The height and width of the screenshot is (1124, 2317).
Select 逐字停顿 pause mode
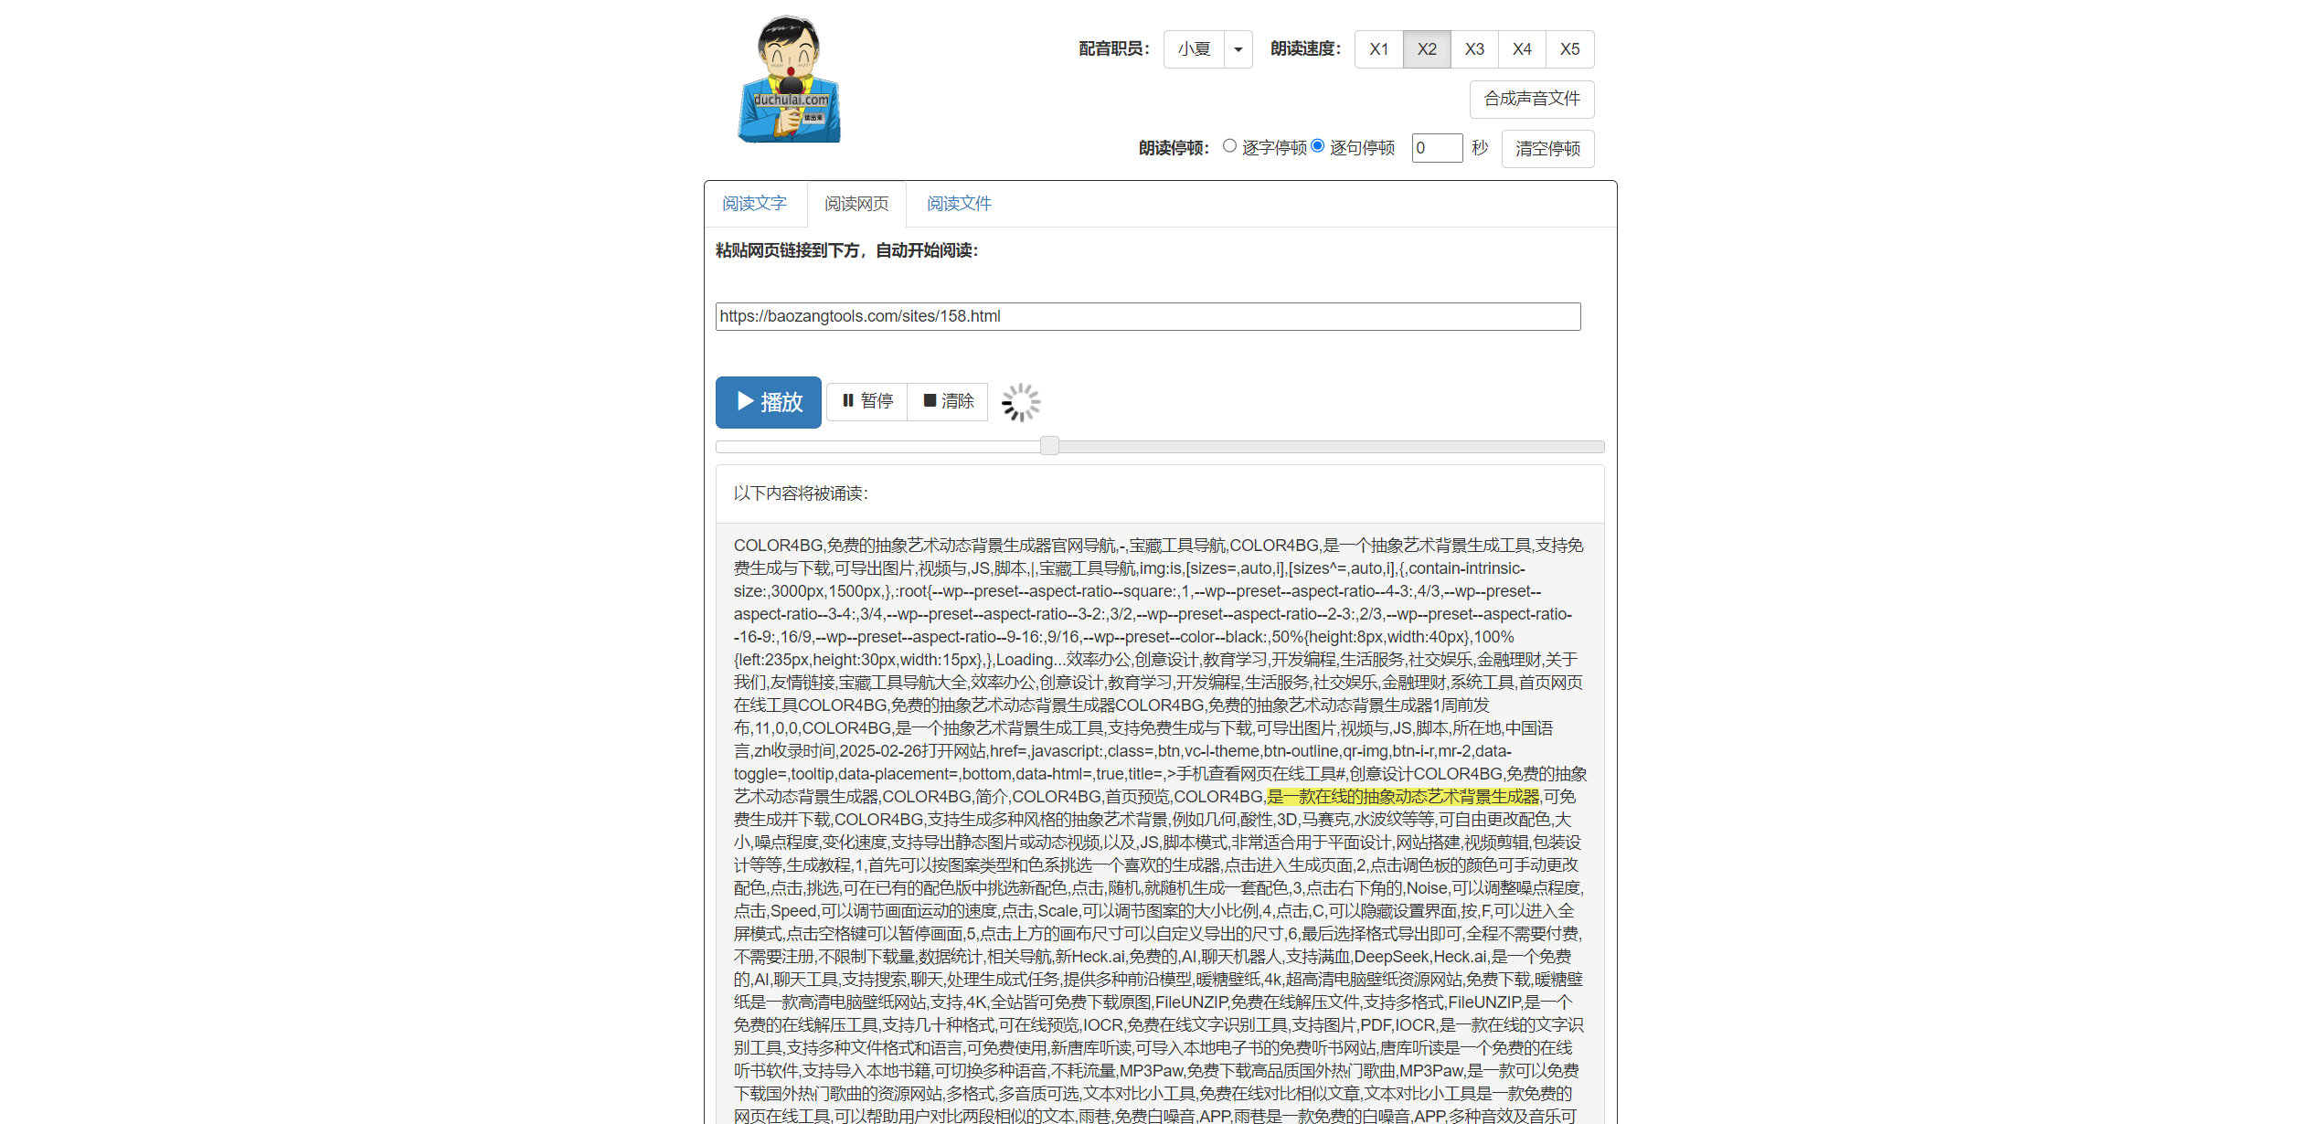tap(1228, 145)
